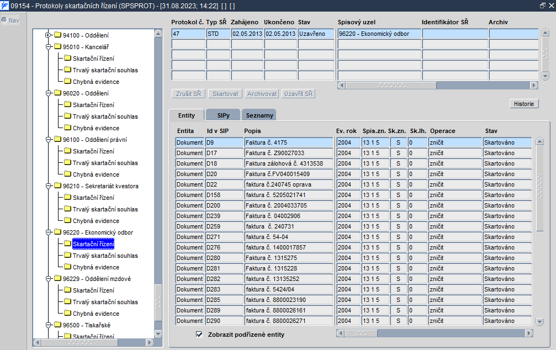Open Chybná evidence under 95010 - Kancelář

96,82
